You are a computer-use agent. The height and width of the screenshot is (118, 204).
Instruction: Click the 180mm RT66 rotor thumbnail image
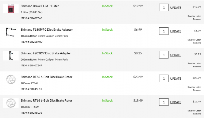11,103
